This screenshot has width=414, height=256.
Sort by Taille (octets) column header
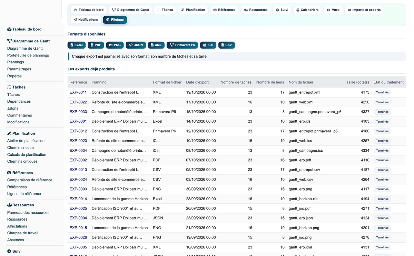(358, 82)
